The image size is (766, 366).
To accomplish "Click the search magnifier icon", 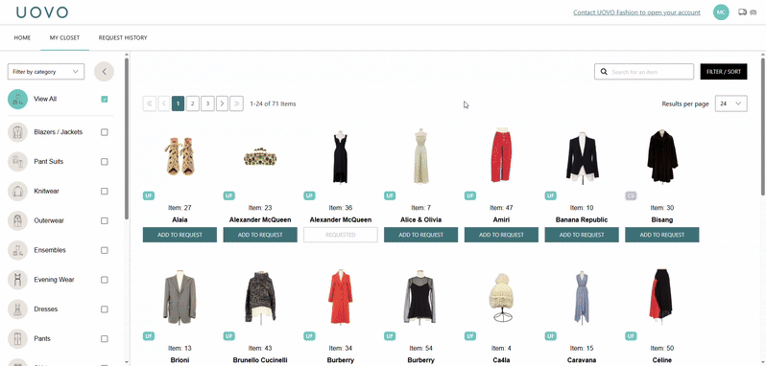I will click(x=604, y=72).
